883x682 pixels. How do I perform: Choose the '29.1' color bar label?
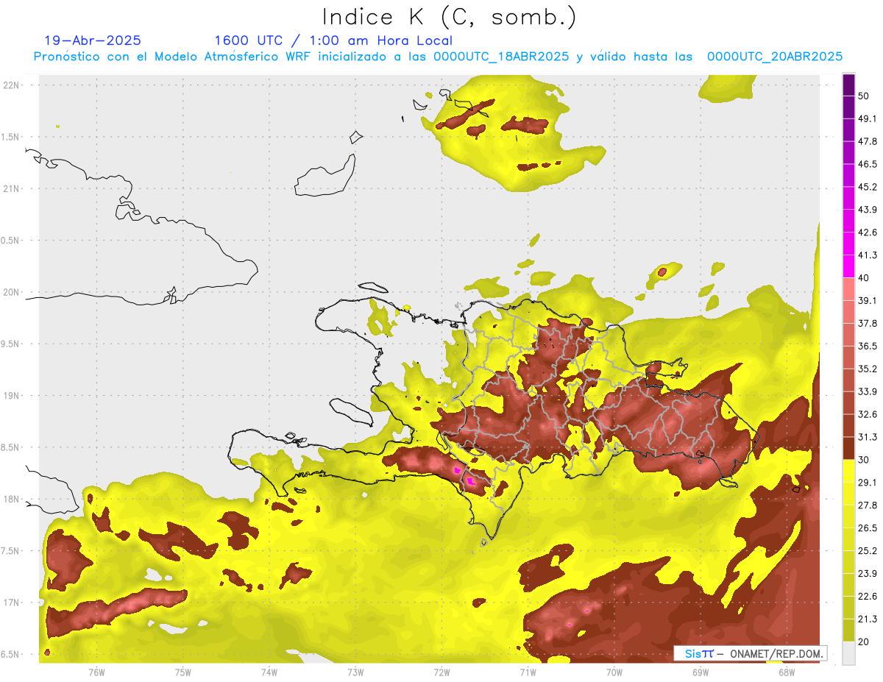pyautogui.click(x=868, y=483)
